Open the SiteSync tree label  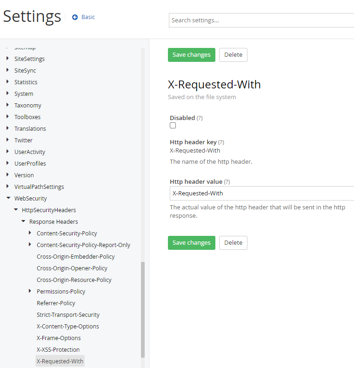[25, 71]
